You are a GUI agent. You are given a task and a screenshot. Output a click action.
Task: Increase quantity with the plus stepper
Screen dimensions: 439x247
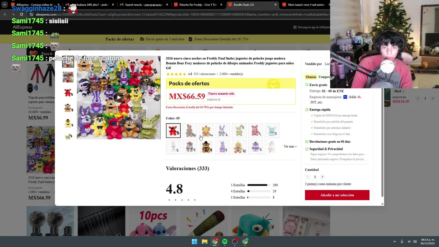(x=322, y=177)
